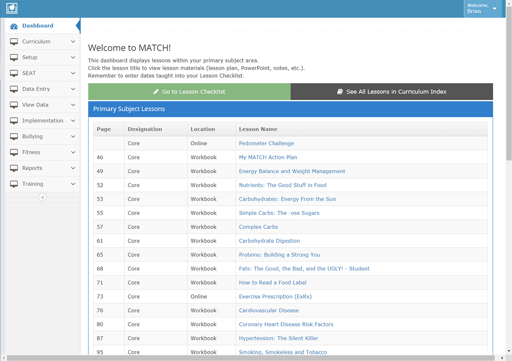Screen dimensions: 512x361
Task: Click the monitor icon beside Fitness
Action: [x=14, y=152]
